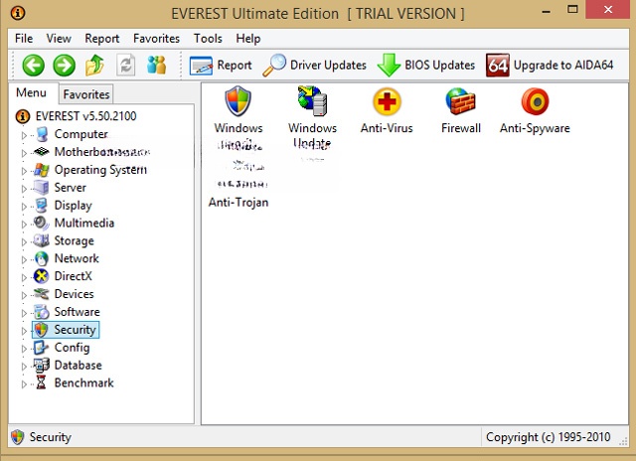This screenshot has height=461, width=636.
Task: Select Config in the tree
Action: click(x=72, y=348)
